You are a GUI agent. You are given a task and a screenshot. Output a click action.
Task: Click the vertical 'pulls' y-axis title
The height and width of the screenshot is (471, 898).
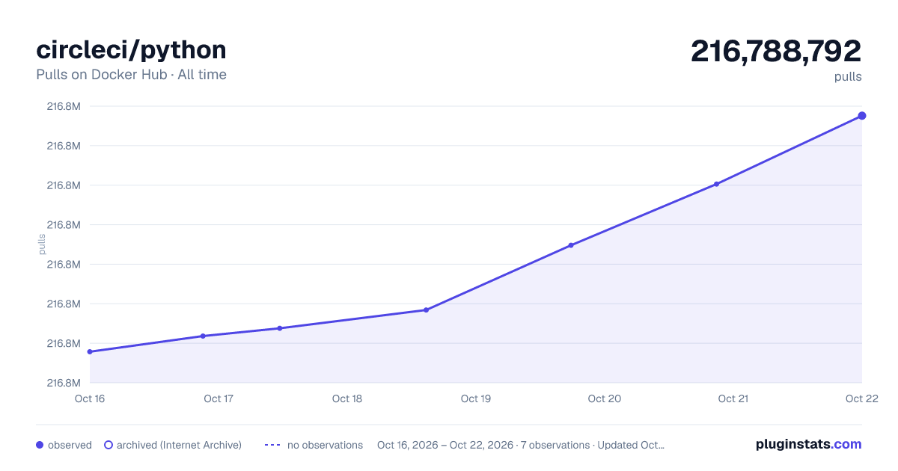tap(42, 244)
